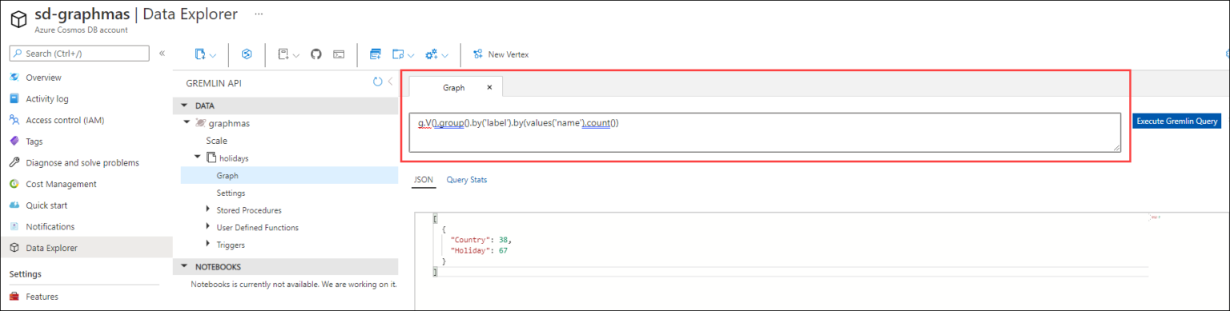
Task: Collapse the holidays graph node
Action: tap(198, 157)
